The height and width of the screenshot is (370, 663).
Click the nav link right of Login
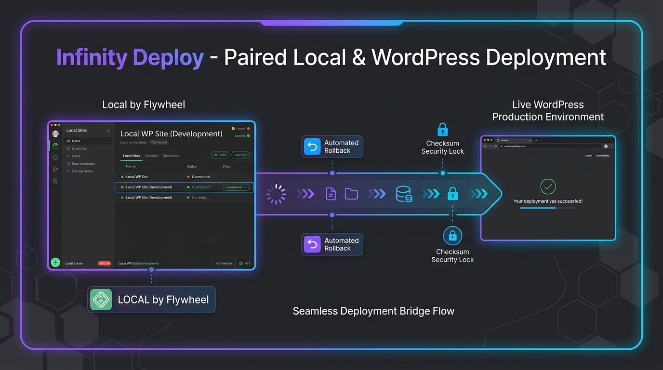[x=602, y=156]
